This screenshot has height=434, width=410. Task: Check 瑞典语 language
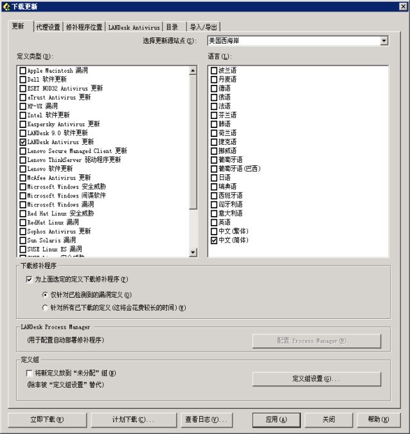[x=214, y=187]
